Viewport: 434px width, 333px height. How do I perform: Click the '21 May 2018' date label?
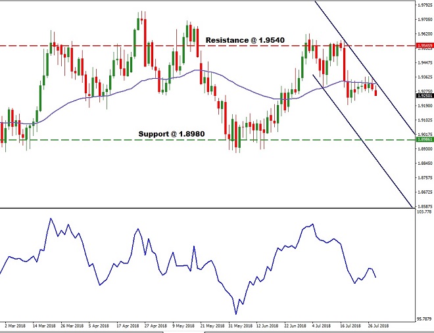tap(212, 326)
